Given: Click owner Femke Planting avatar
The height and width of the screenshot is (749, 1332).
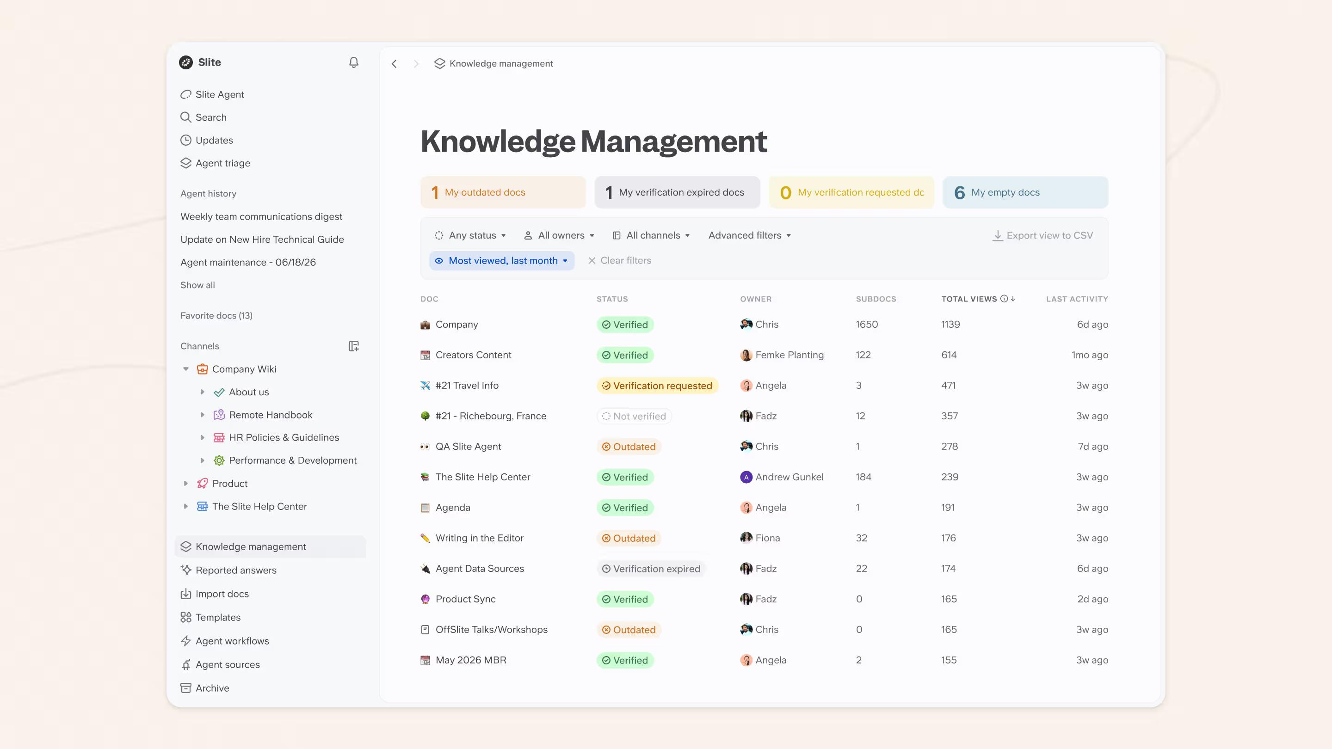Looking at the screenshot, I should [746, 355].
